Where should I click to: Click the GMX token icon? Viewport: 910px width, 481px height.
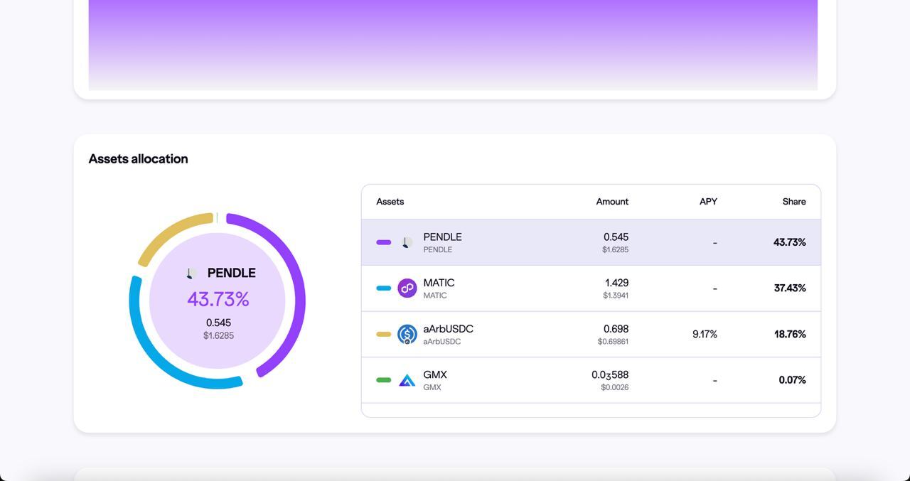407,381
